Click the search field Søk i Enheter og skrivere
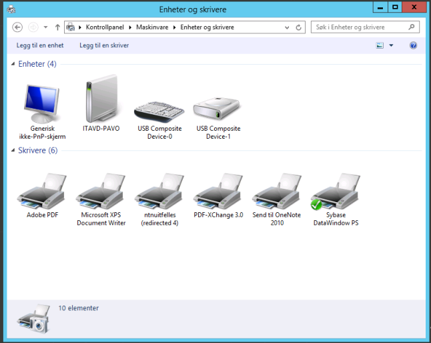The height and width of the screenshot is (343, 431). pos(365,27)
